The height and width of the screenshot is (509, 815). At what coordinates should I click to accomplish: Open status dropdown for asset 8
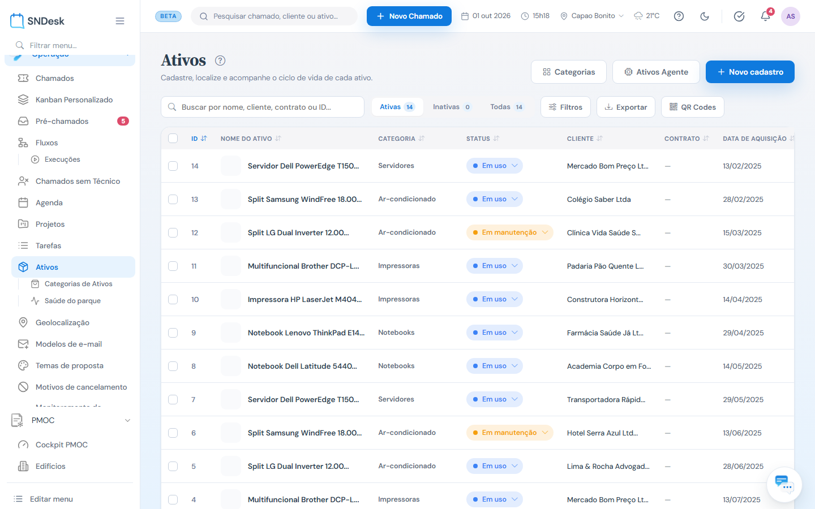tap(495, 366)
